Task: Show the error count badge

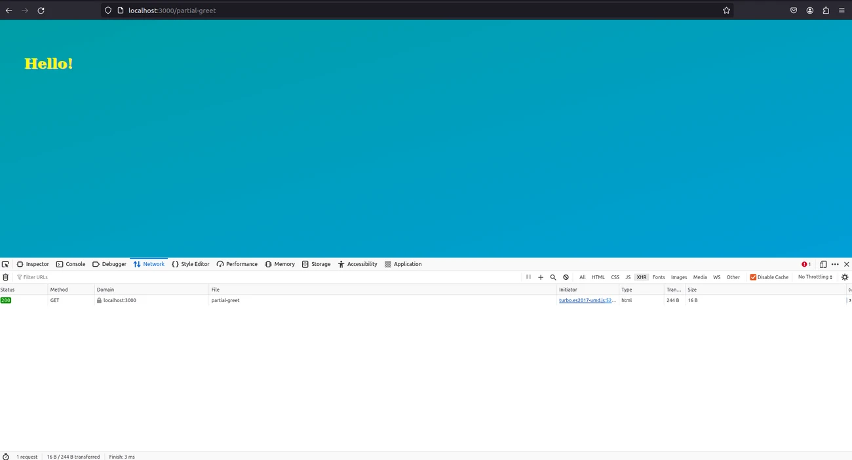Action: pos(806,264)
